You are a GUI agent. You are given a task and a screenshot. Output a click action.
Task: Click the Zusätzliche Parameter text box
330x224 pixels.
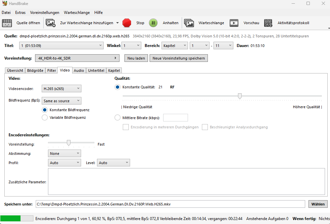coord(186,181)
